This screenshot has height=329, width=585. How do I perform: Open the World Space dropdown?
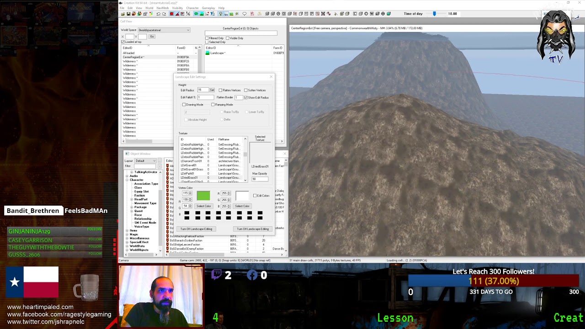click(164, 30)
